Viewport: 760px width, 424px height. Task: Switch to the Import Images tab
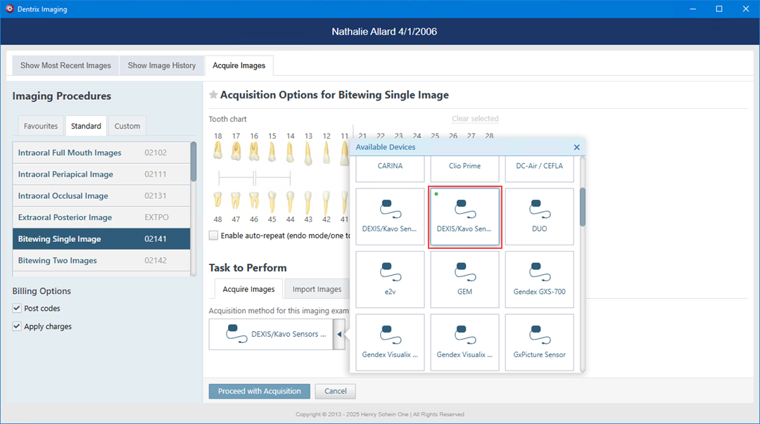[x=317, y=289]
